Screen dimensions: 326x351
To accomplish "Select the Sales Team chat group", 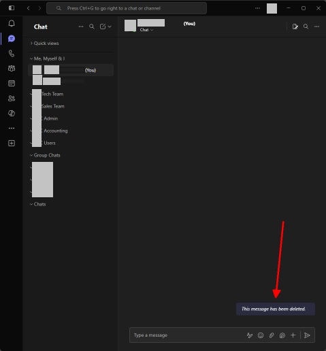I will click(x=53, y=106).
